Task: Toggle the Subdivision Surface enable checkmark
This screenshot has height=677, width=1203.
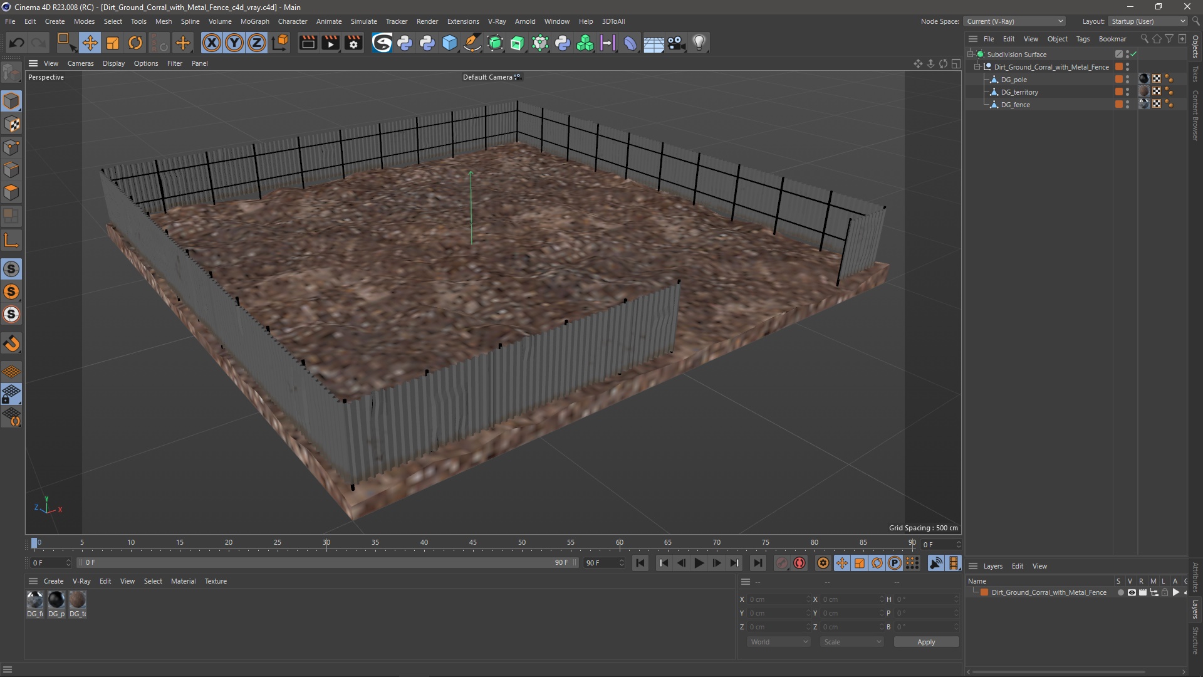Action: pos(1133,55)
